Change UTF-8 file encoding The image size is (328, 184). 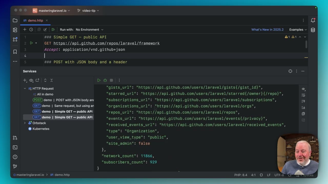click(279, 175)
